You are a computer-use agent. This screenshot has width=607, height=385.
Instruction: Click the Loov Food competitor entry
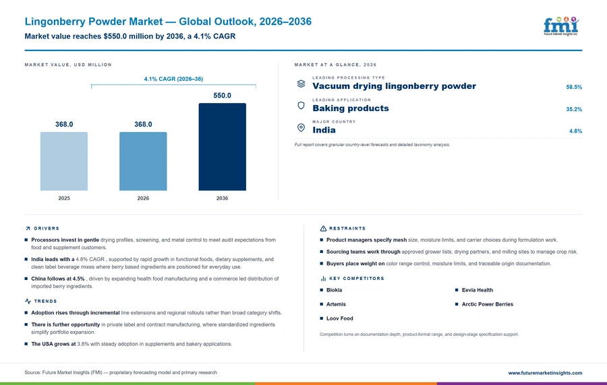tap(339, 318)
